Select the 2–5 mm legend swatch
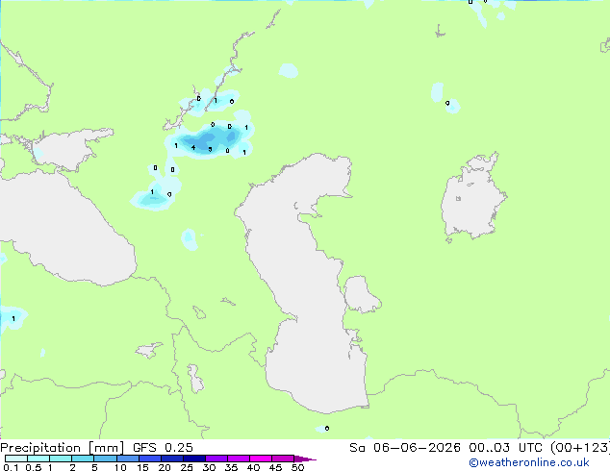 pos(83,459)
